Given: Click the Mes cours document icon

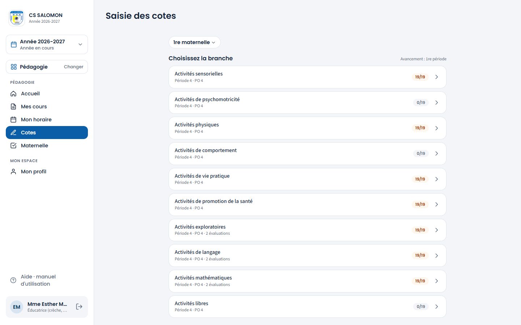Looking at the screenshot, I should [13, 107].
